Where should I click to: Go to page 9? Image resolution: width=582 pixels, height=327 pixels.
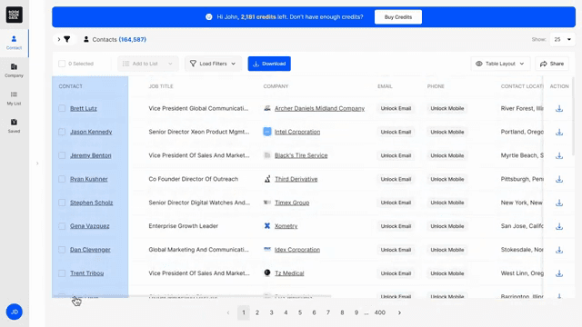click(356, 312)
